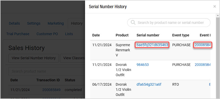Image resolution: width=220 pixels, height=99 pixels.
Task: Open serial number dfa654g321a6f link
Action: click(149, 85)
